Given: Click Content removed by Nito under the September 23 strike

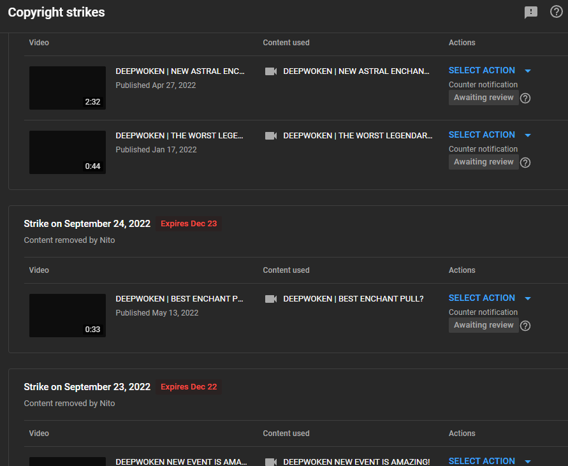Looking at the screenshot, I should [69, 404].
